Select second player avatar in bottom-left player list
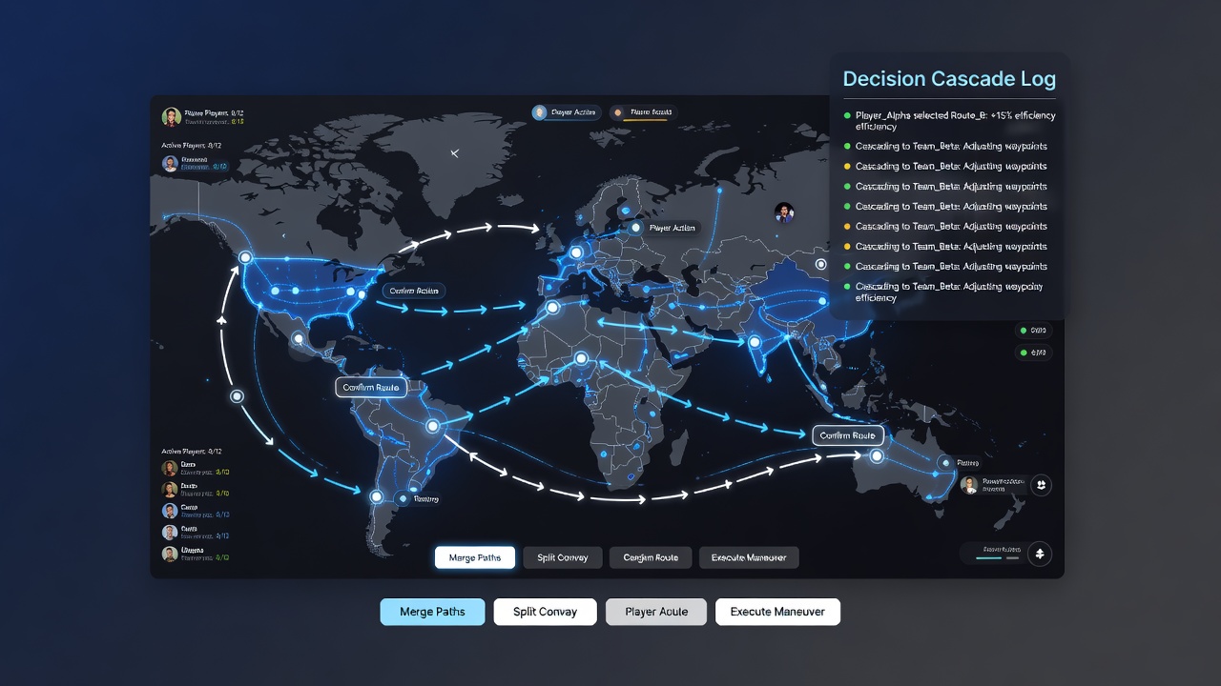The height and width of the screenshot is (686, 1221). point(170,490)
